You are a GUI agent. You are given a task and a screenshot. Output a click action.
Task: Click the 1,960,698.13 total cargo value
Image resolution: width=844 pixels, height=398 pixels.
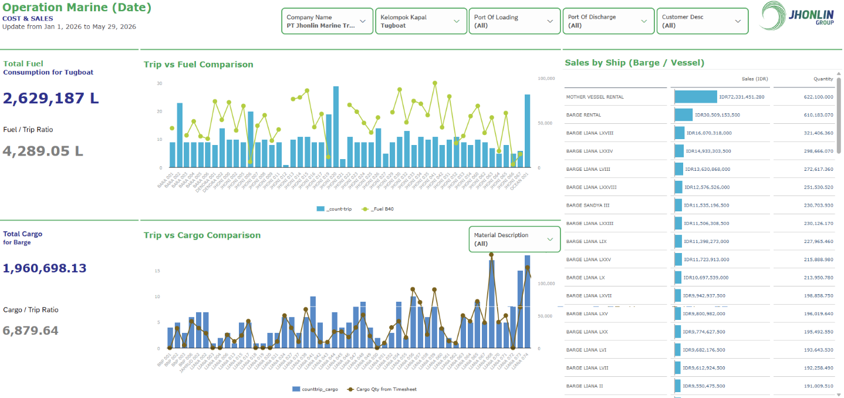click(45, 268)
